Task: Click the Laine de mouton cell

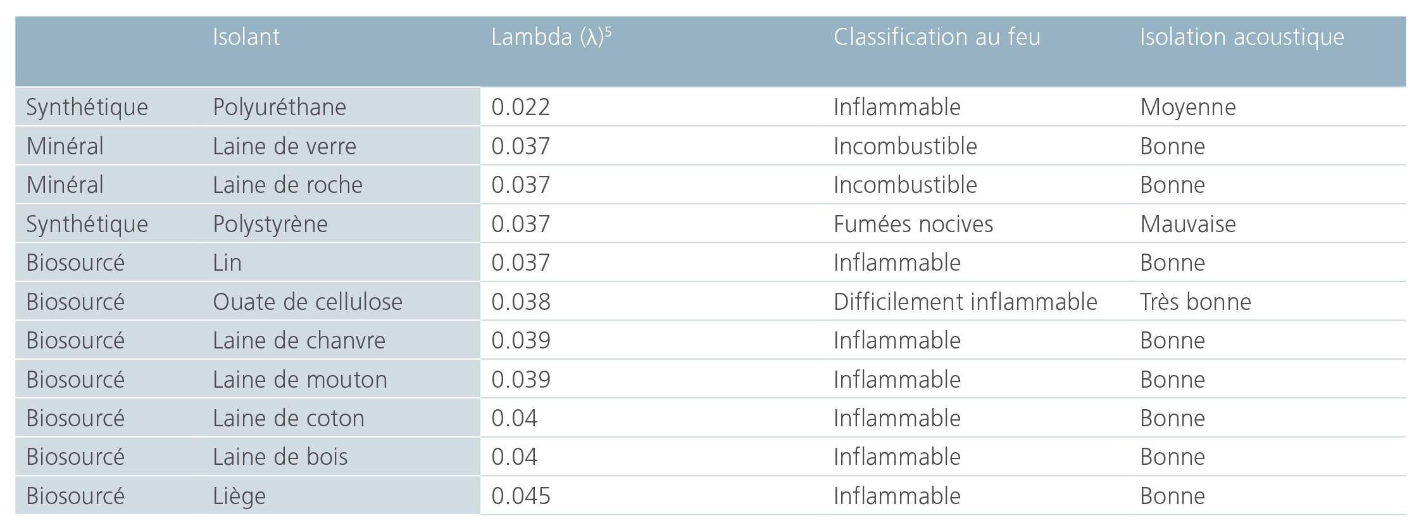Action: click(x=299, y=379)
